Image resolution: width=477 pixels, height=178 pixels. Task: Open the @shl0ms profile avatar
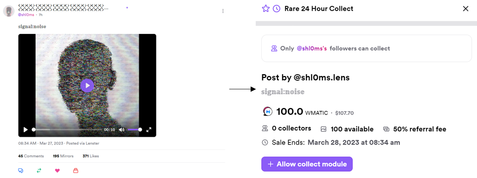tap(9, 11)
